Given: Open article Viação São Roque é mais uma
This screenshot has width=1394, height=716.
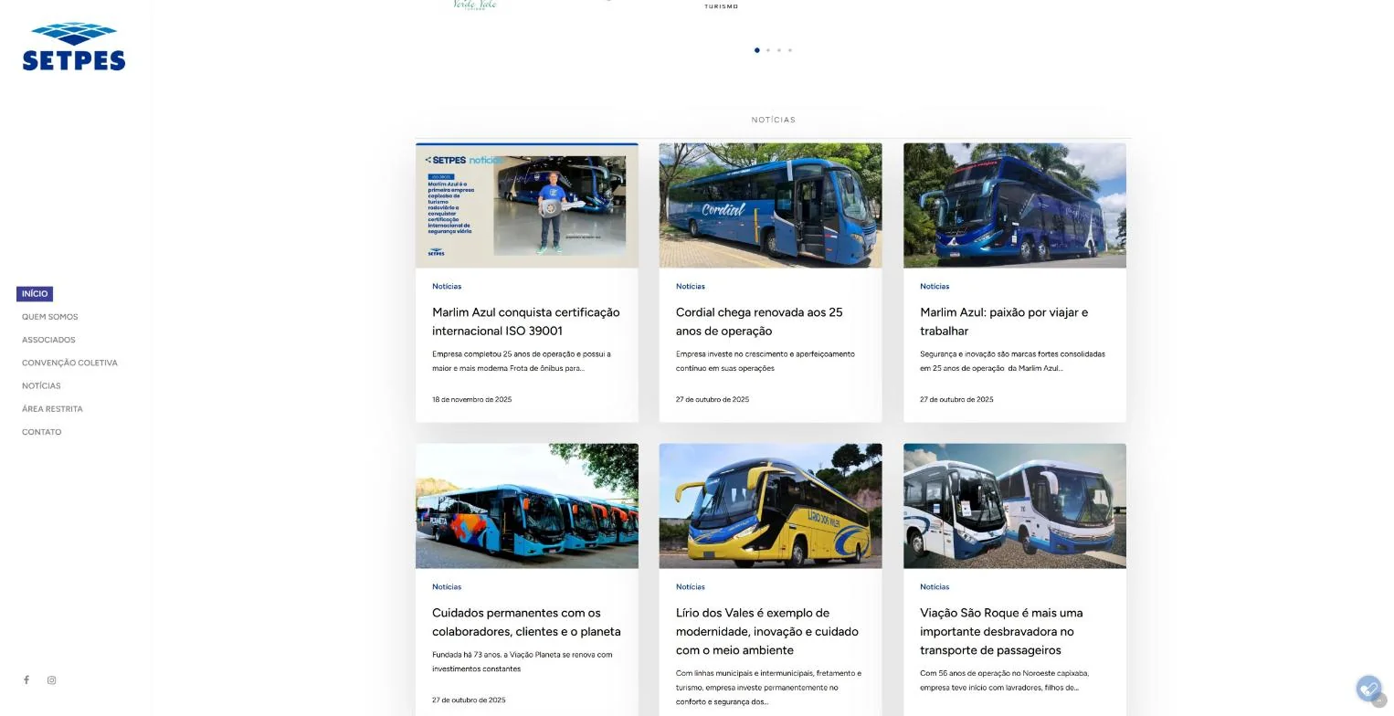Looking at the screenshot, I should (x=1001, y=631).
